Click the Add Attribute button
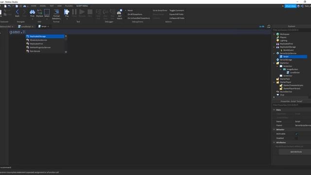 click(296, 152)
